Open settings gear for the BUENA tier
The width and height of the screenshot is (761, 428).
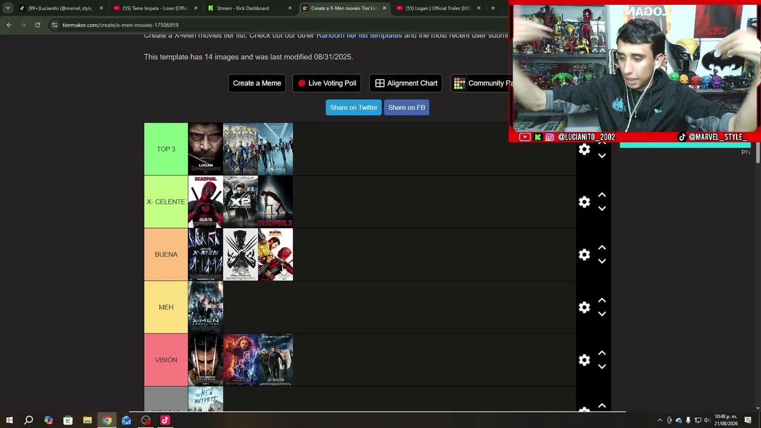point(584,254)
